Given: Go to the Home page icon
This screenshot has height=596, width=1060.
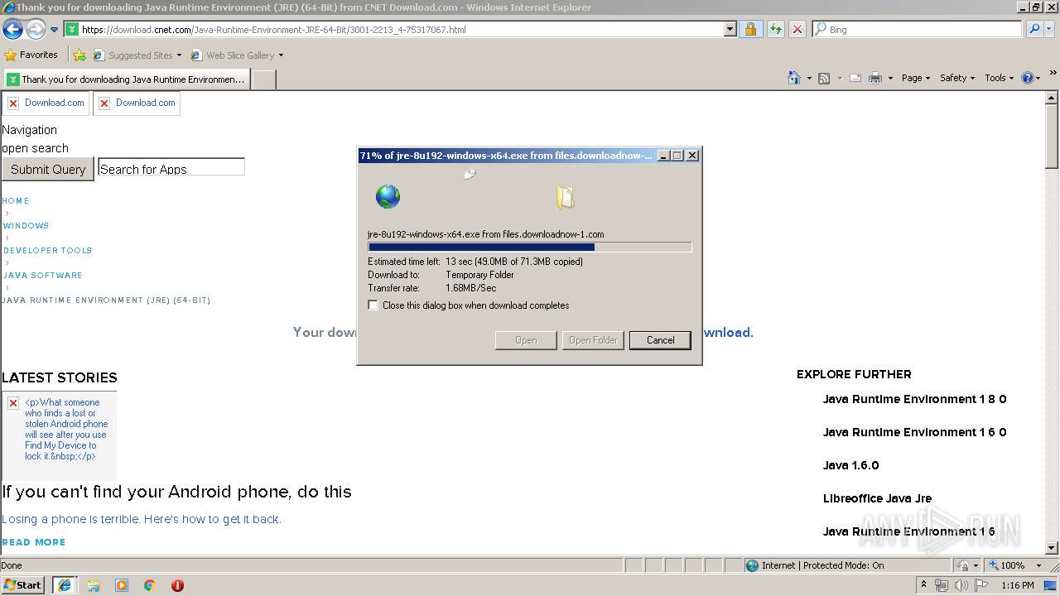Looking at the screenshot, I should 793,78.
